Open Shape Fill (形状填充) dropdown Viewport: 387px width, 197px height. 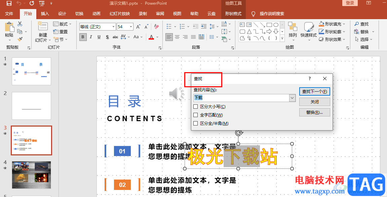[332, 24]
